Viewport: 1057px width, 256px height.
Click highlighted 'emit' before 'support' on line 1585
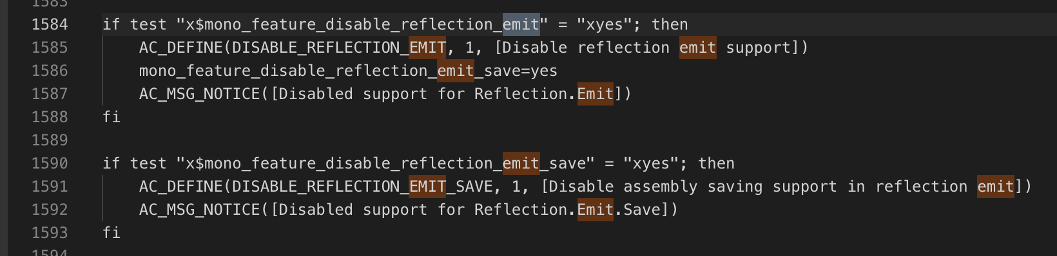pos(698,48)
